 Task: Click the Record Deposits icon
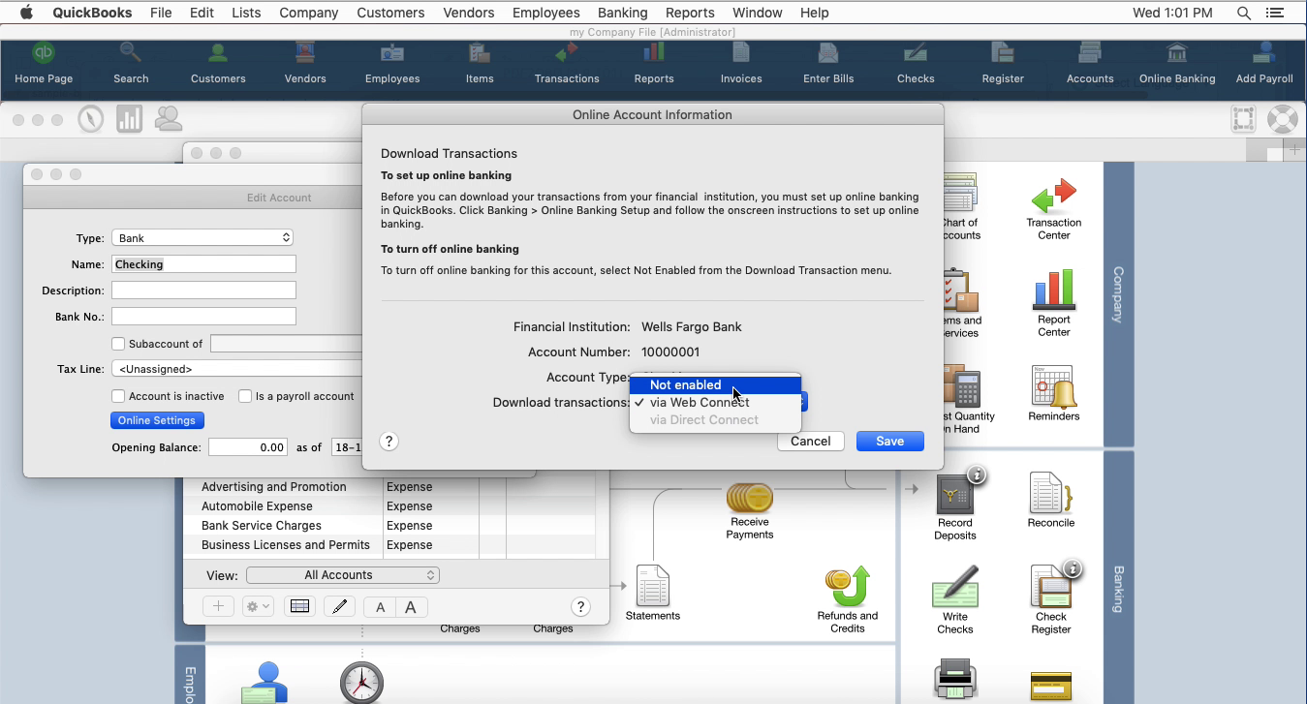click(955, 505)
